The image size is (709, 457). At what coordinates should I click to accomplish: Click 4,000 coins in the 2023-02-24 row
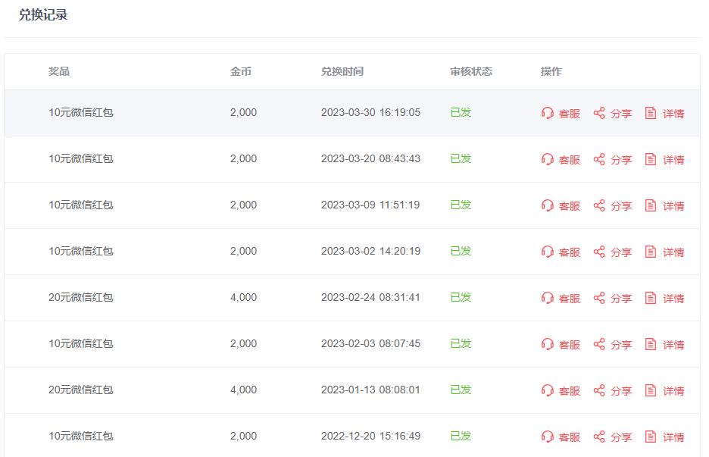pos(243,297)
